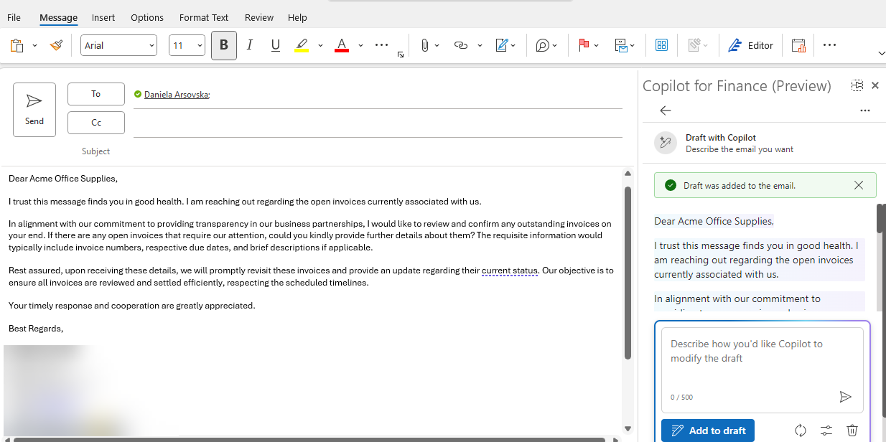Open the ribbon overflow ellipsis menu

pyautogui.click(x=830, y=45)
